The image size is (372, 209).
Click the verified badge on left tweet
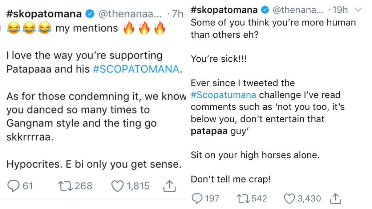(89, 15)
